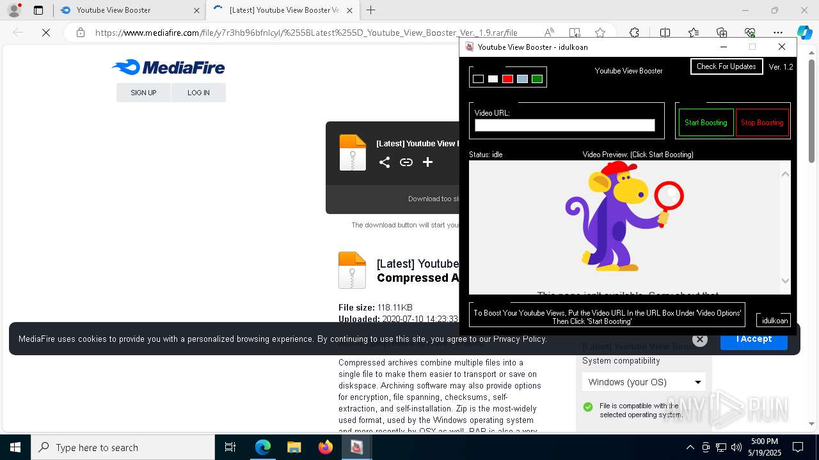This screenshot has width=819, height=460.
Task: Open File Explorer from the taskbar
Action: tap(294, 447)
